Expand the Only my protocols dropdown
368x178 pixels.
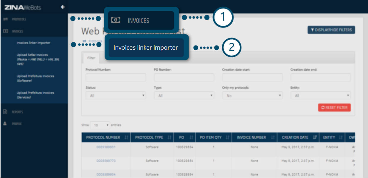(252, 96)
